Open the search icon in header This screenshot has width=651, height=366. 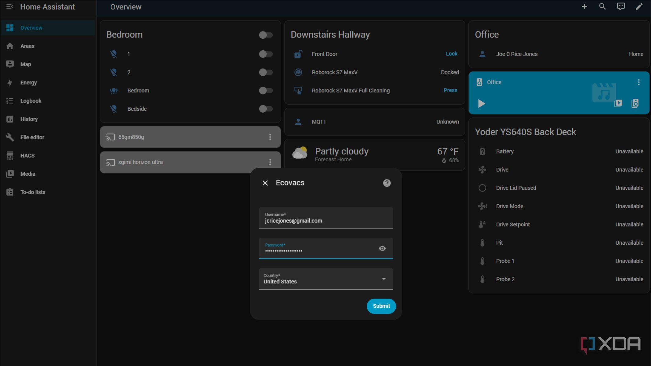click(602, 7)
